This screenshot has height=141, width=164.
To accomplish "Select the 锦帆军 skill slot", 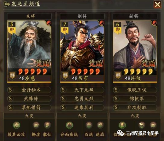I will 135,99.
